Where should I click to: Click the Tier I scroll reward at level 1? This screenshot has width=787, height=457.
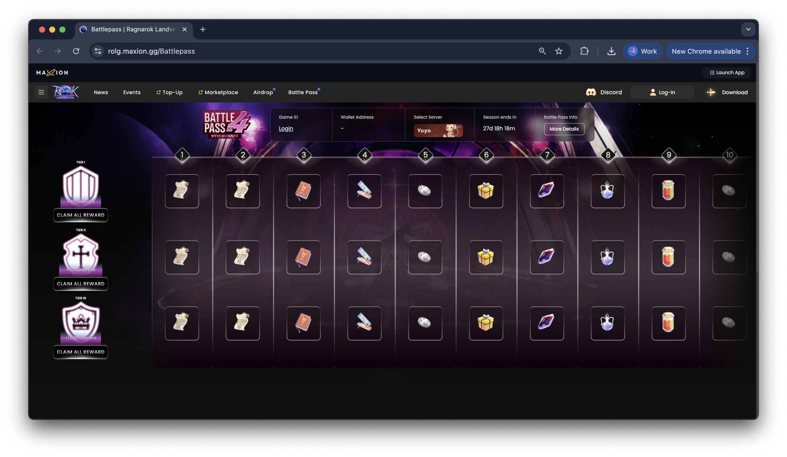click(182, 191)
